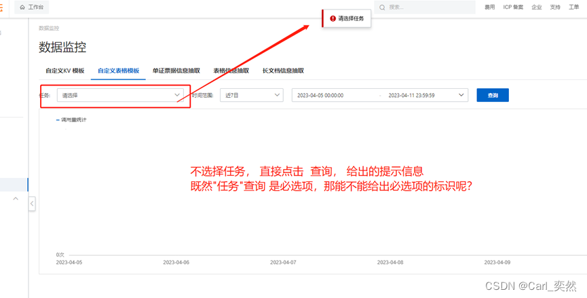587x298 pixels.
Task: Open the 任务 请选择 dropdown
Action: [120, 95]
